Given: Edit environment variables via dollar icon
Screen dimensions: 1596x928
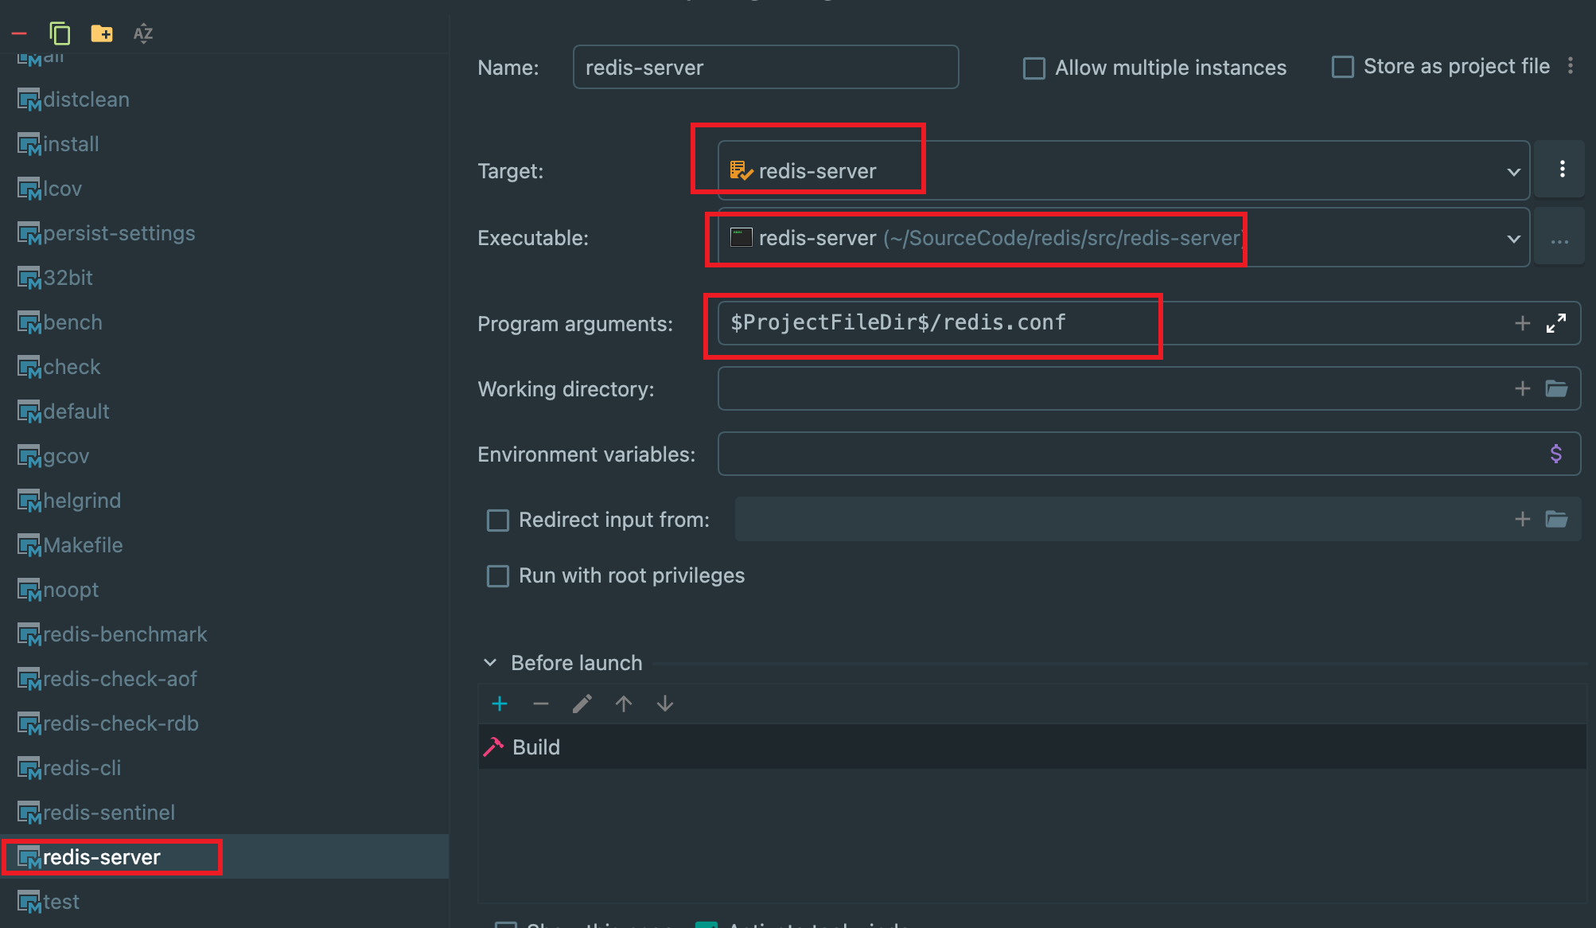Looking at the screenshot, I should [1556, 454].
